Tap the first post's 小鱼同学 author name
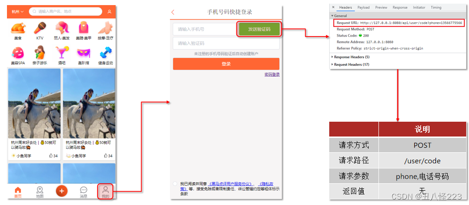This screenshot has width=469, height=205. click(24, 156)
